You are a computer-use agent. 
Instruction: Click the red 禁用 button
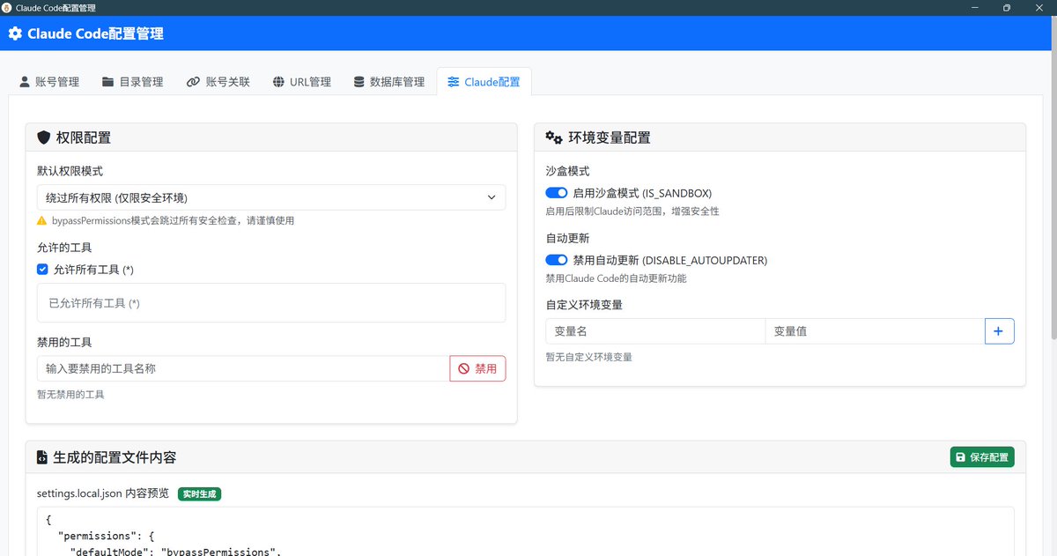click(x=478, y=368)
